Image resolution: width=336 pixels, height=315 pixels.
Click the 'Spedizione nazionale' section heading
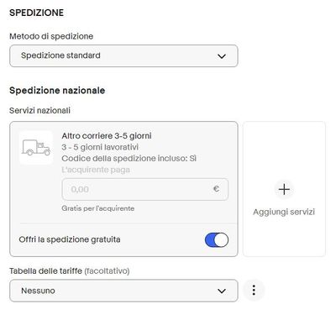(57, 91)
